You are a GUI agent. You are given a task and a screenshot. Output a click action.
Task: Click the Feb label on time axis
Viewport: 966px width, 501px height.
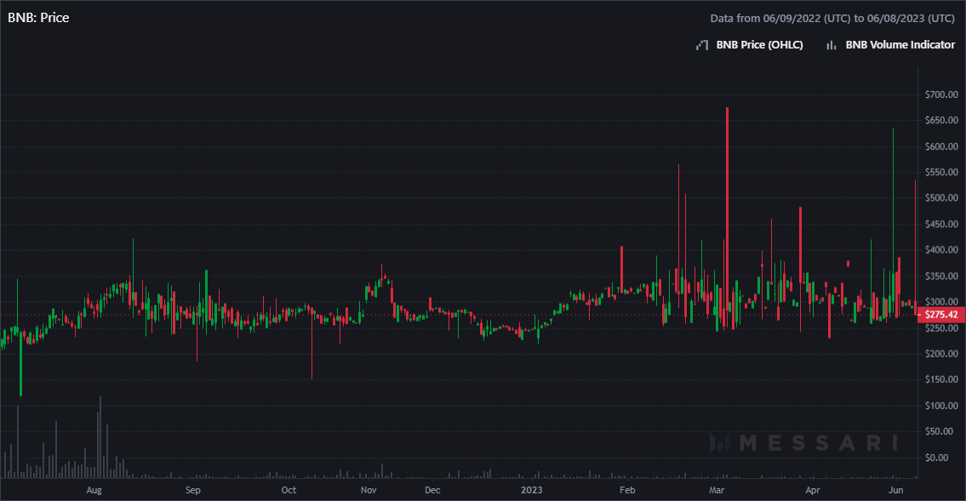(627, 491)
